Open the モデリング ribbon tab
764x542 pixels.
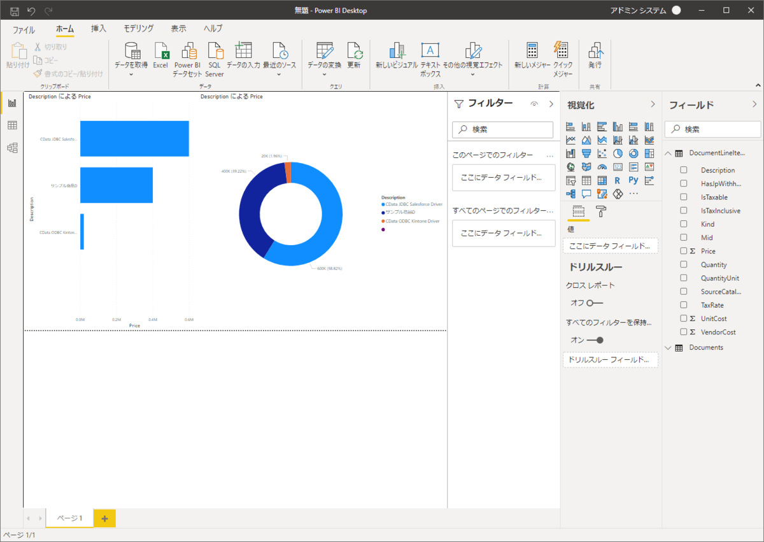[x=138, y=29]
